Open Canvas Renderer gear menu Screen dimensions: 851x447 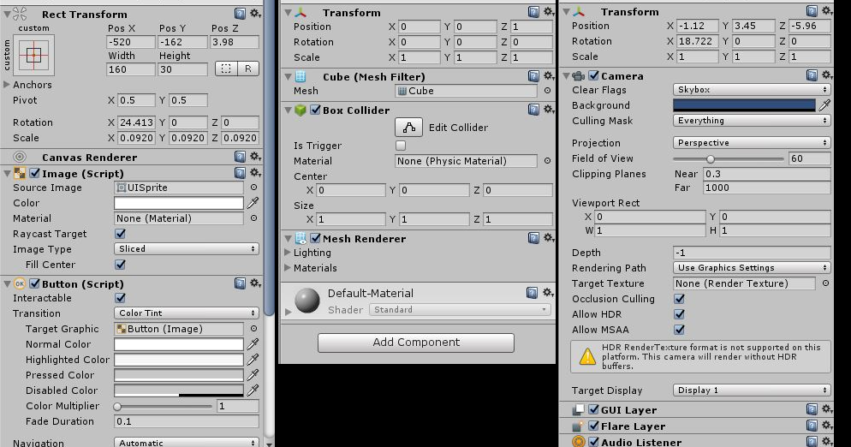tap(255, 157)
